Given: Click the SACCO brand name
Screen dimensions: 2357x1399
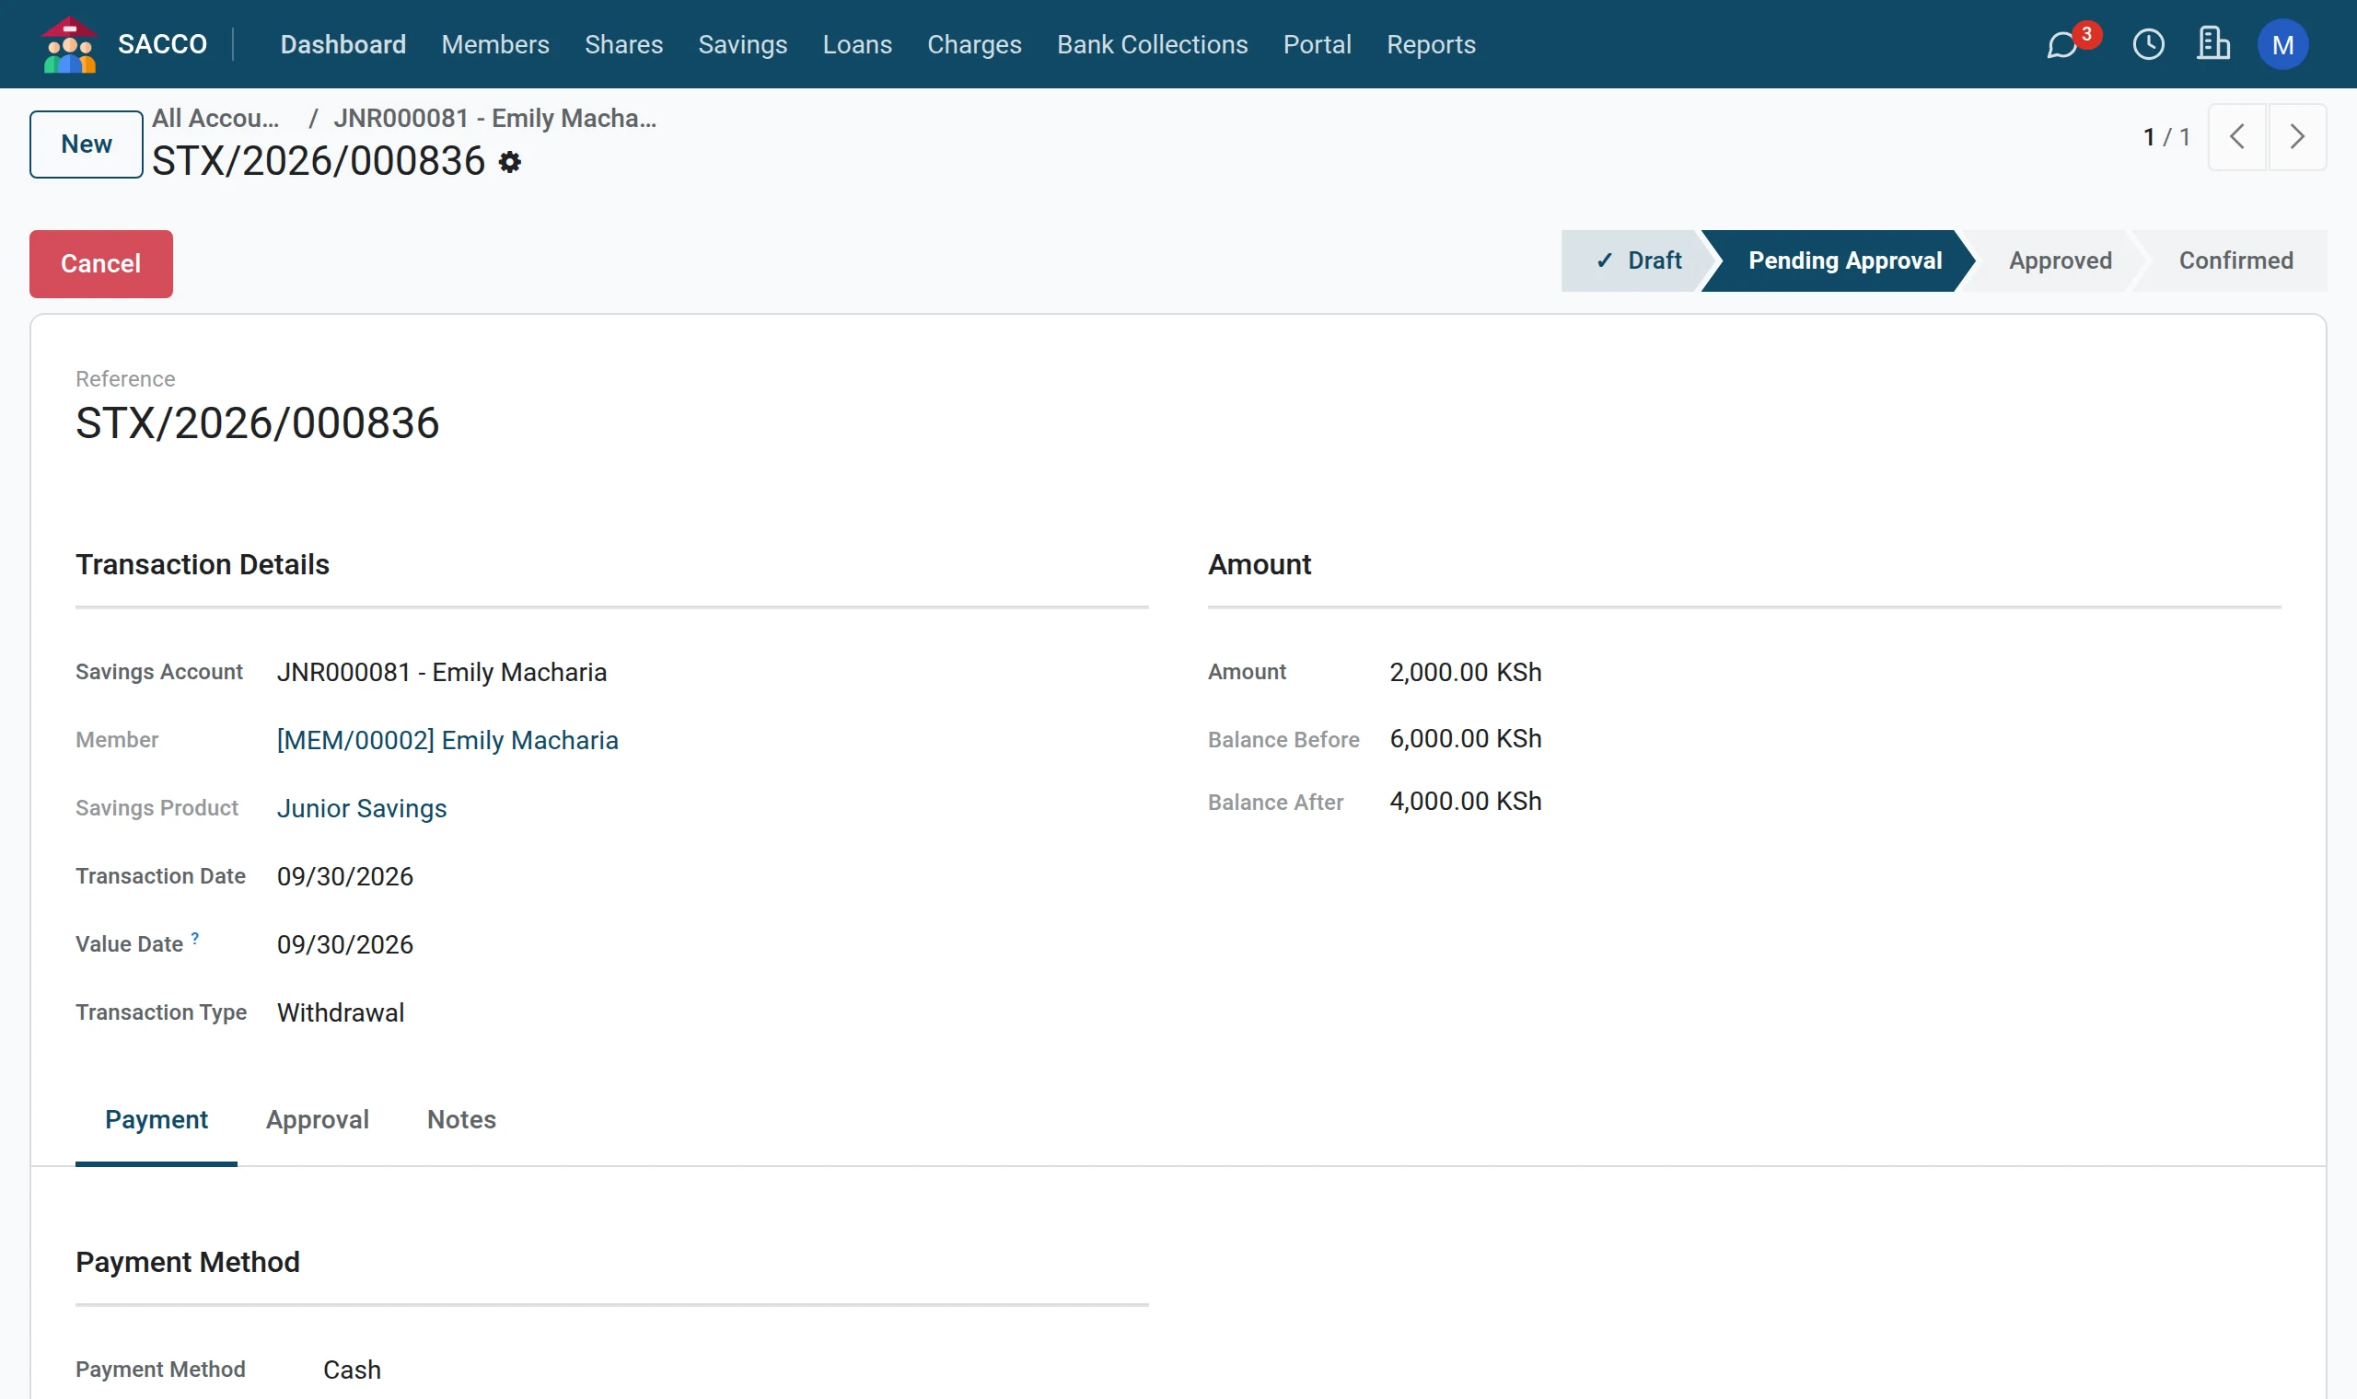Looking at the screenshot, I should coord(162,44).
